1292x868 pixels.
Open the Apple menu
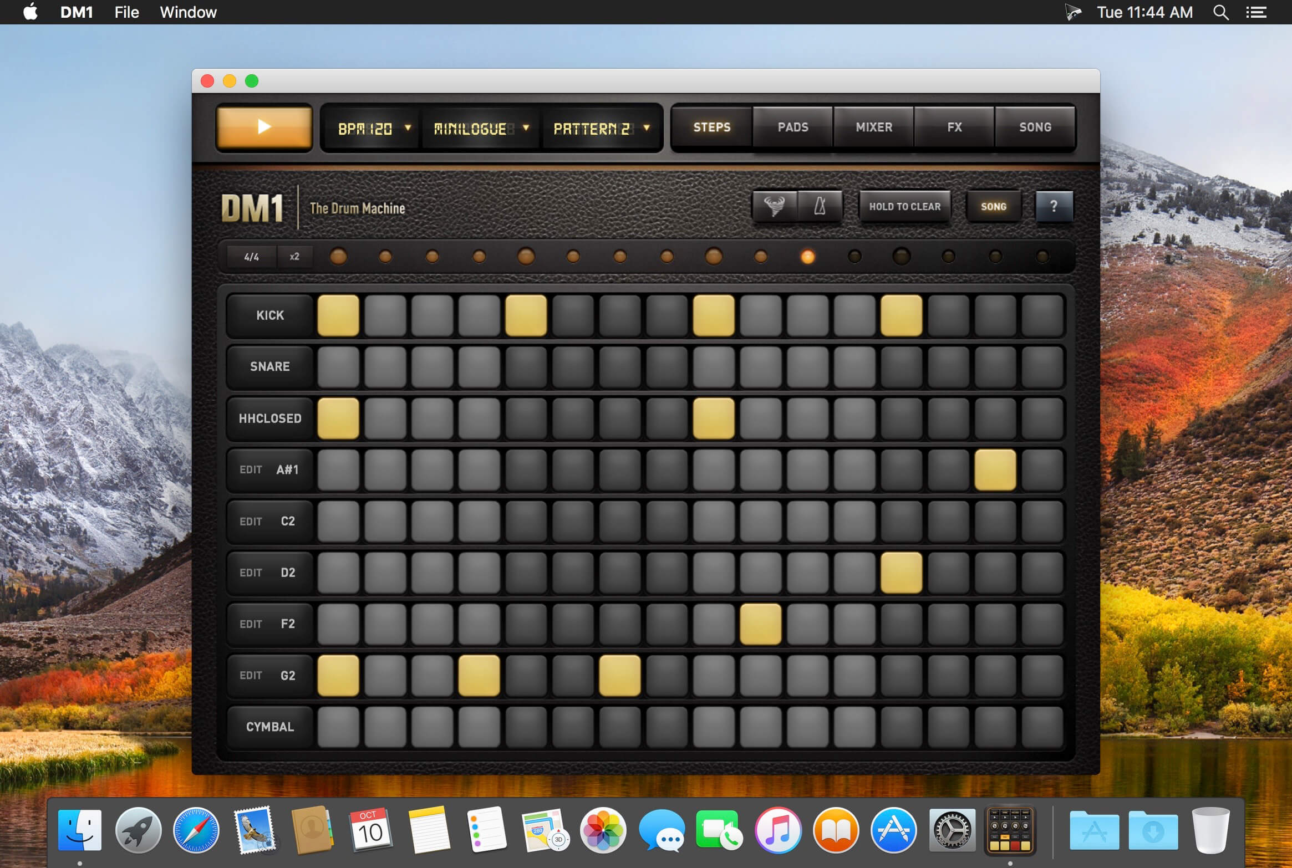(x=30, y=12)
